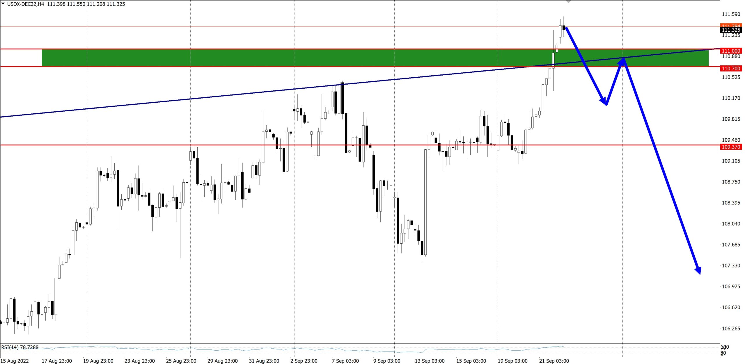Click the black 111.325 current price label
The width and height of the screenshot is (745, 364).
[x=731, y=30]
